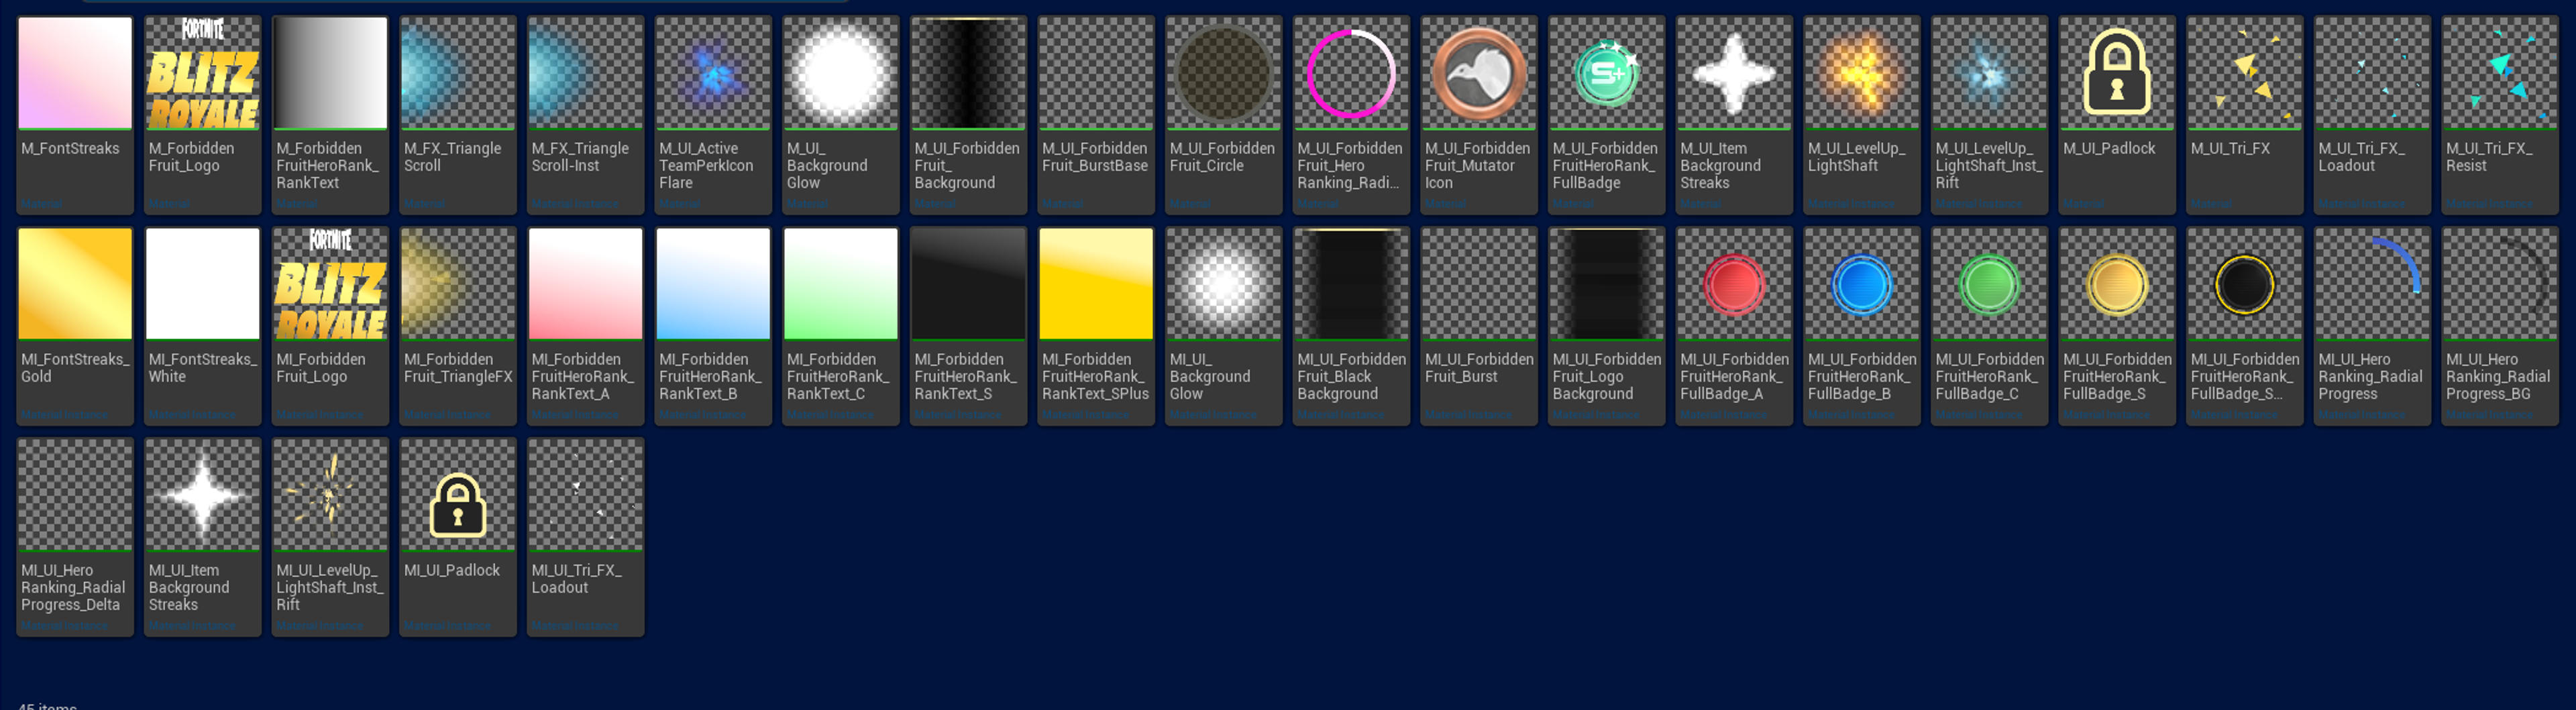Select the M_Forbidden Fruit_Logo Blitz Royale thumbnail
The image size is (2576, 710).
click(202, 73)
